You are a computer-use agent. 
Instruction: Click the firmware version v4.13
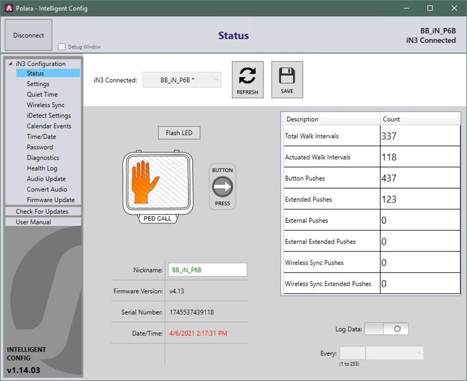coord(176,291)
